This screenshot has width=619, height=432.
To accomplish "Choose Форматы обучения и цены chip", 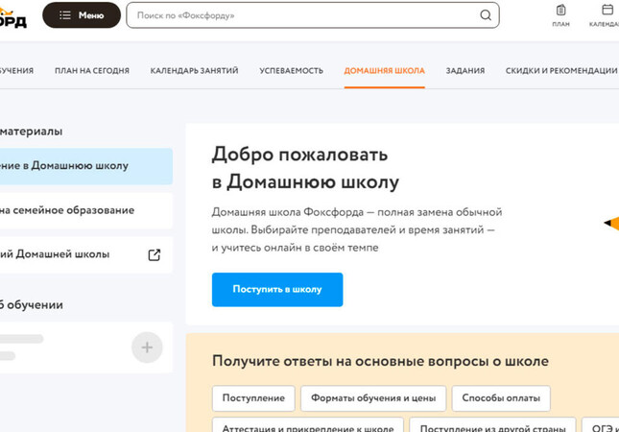I will 373,398.
